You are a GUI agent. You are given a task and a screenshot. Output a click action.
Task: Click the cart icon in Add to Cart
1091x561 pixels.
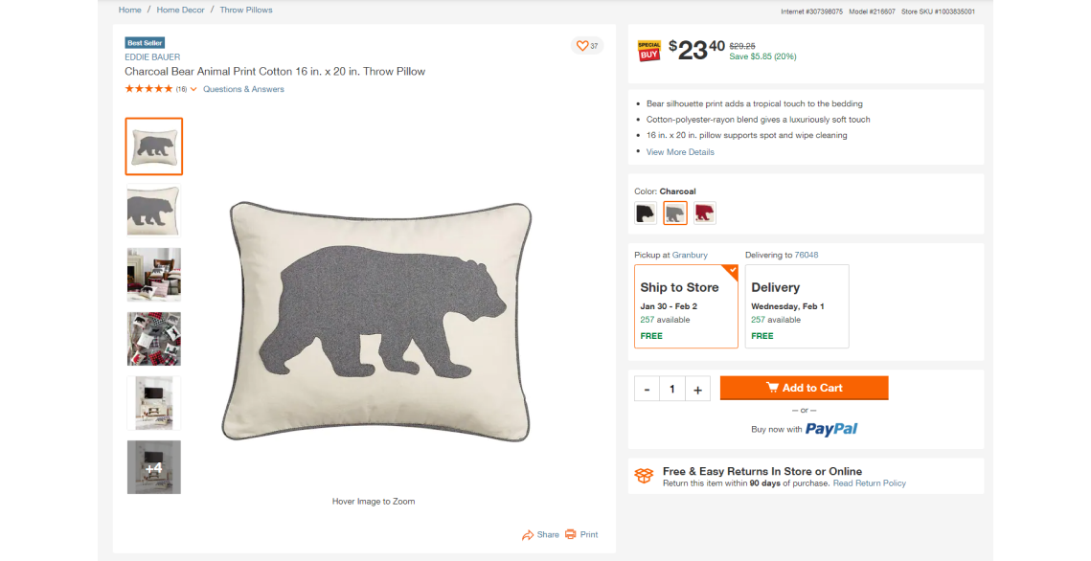772,387
